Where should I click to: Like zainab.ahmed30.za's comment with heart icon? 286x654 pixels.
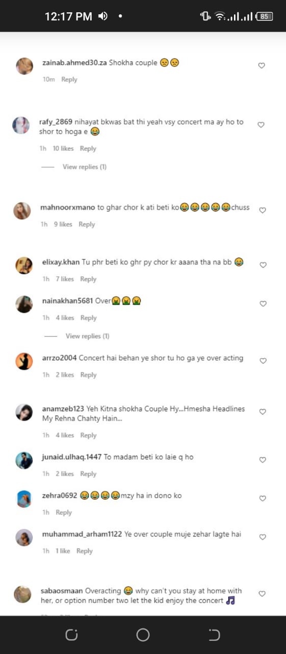[x=262, y=65]
